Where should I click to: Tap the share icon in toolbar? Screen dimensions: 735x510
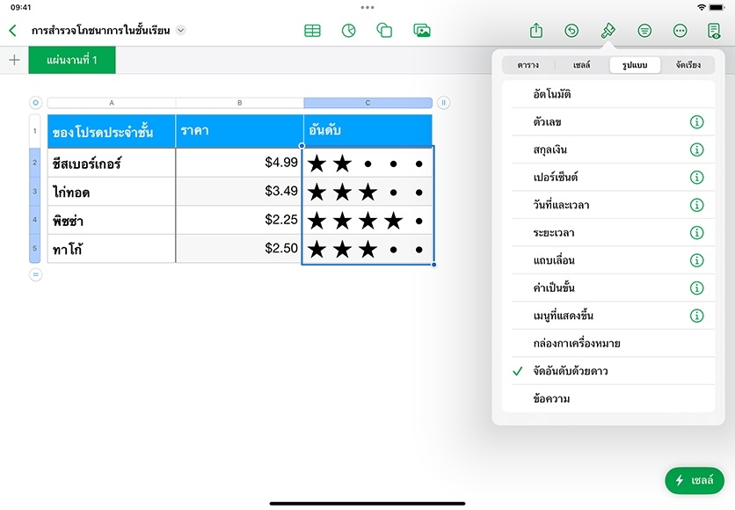tap(536, 31)
